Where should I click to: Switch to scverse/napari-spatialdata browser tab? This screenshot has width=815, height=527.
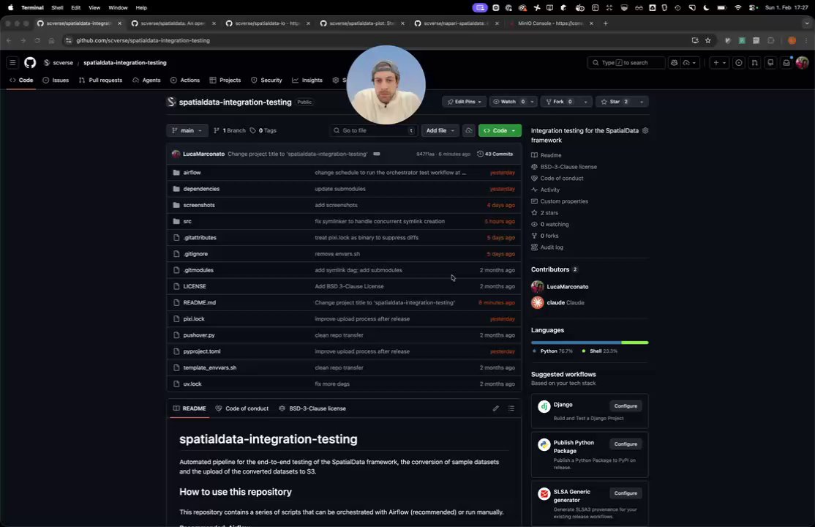455,23
